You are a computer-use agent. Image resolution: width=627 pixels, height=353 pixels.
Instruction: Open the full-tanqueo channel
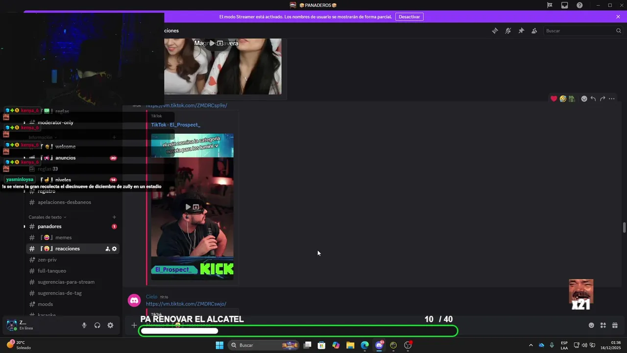click(72, 271)
